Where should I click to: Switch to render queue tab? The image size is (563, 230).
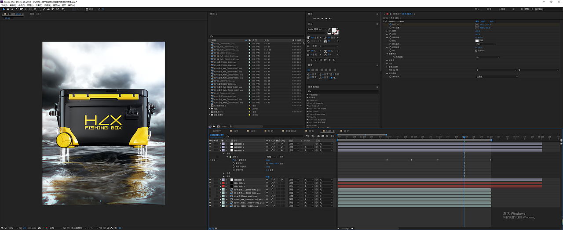(x=217, y=131)
